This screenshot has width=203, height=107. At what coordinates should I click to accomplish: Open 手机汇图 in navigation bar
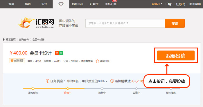pyautogui.click(x=111, y=4)
